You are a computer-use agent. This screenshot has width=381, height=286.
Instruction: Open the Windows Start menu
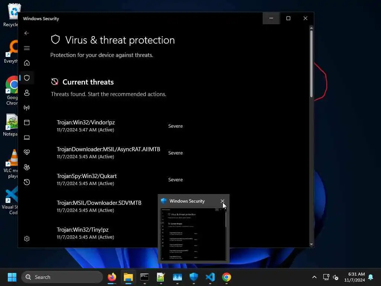click(x=12, y=277)
